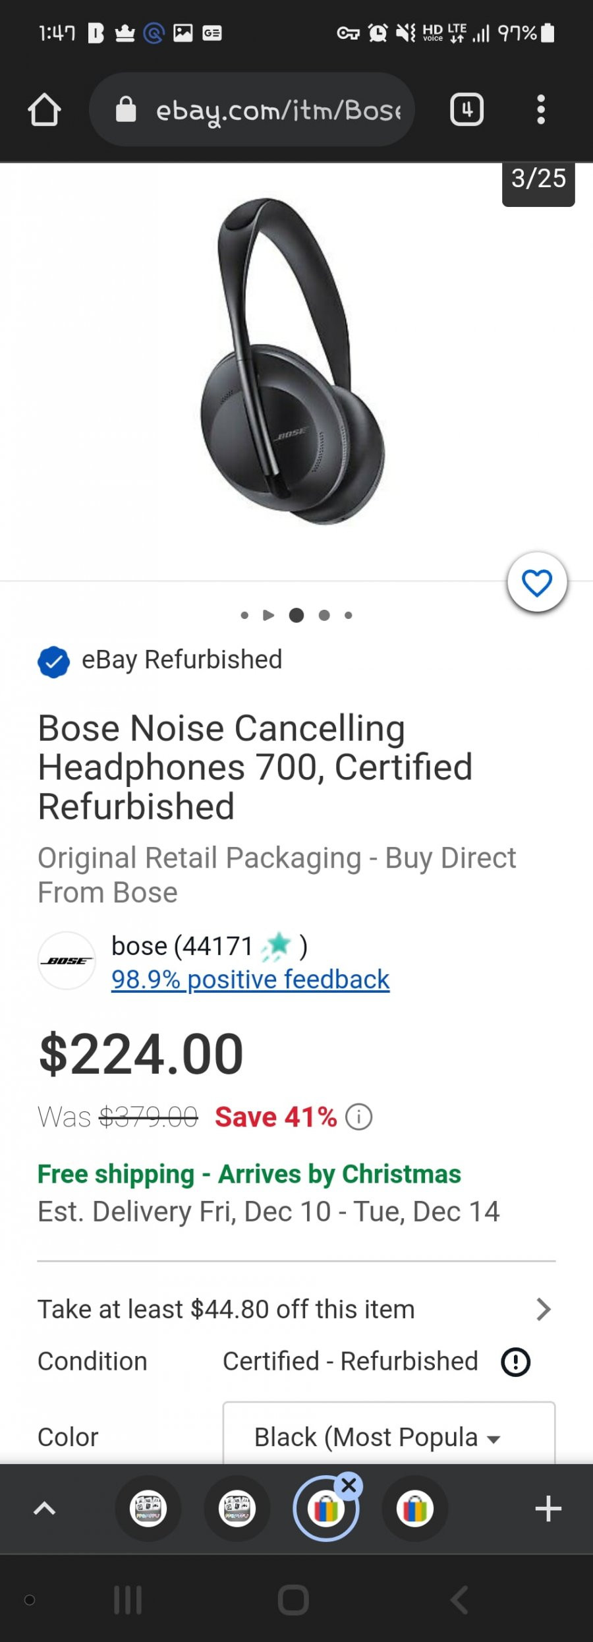Tap the price discount info icon
Image resolution: width=593 pixels, height=1642 pixels.
[359, 1117]
